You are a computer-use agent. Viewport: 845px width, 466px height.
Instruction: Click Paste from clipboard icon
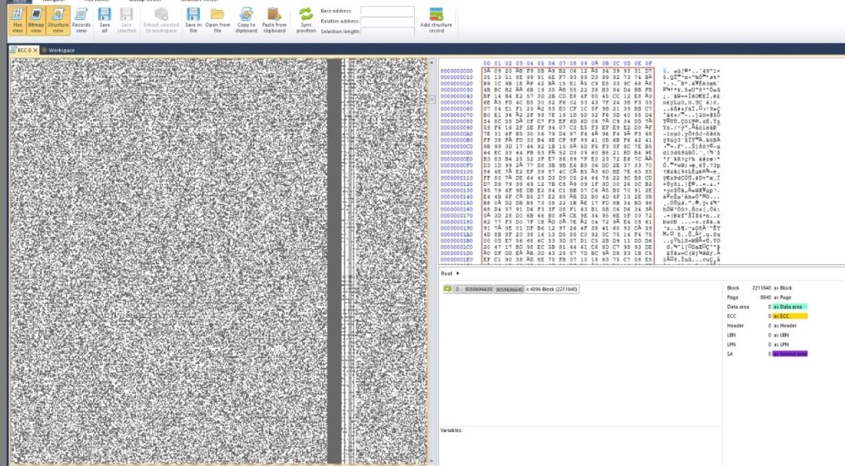coord(273,20)
